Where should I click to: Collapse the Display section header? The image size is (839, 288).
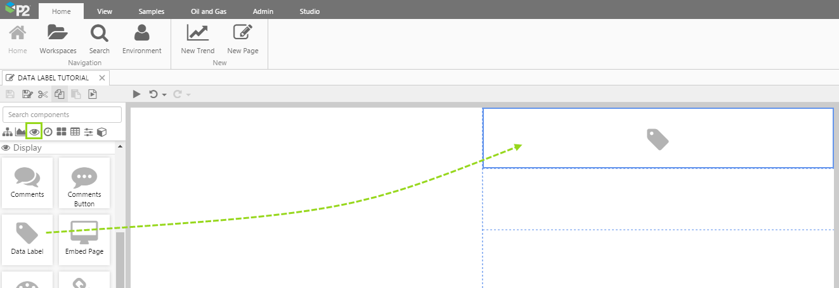pyautogui.click(x=58, y=147)
